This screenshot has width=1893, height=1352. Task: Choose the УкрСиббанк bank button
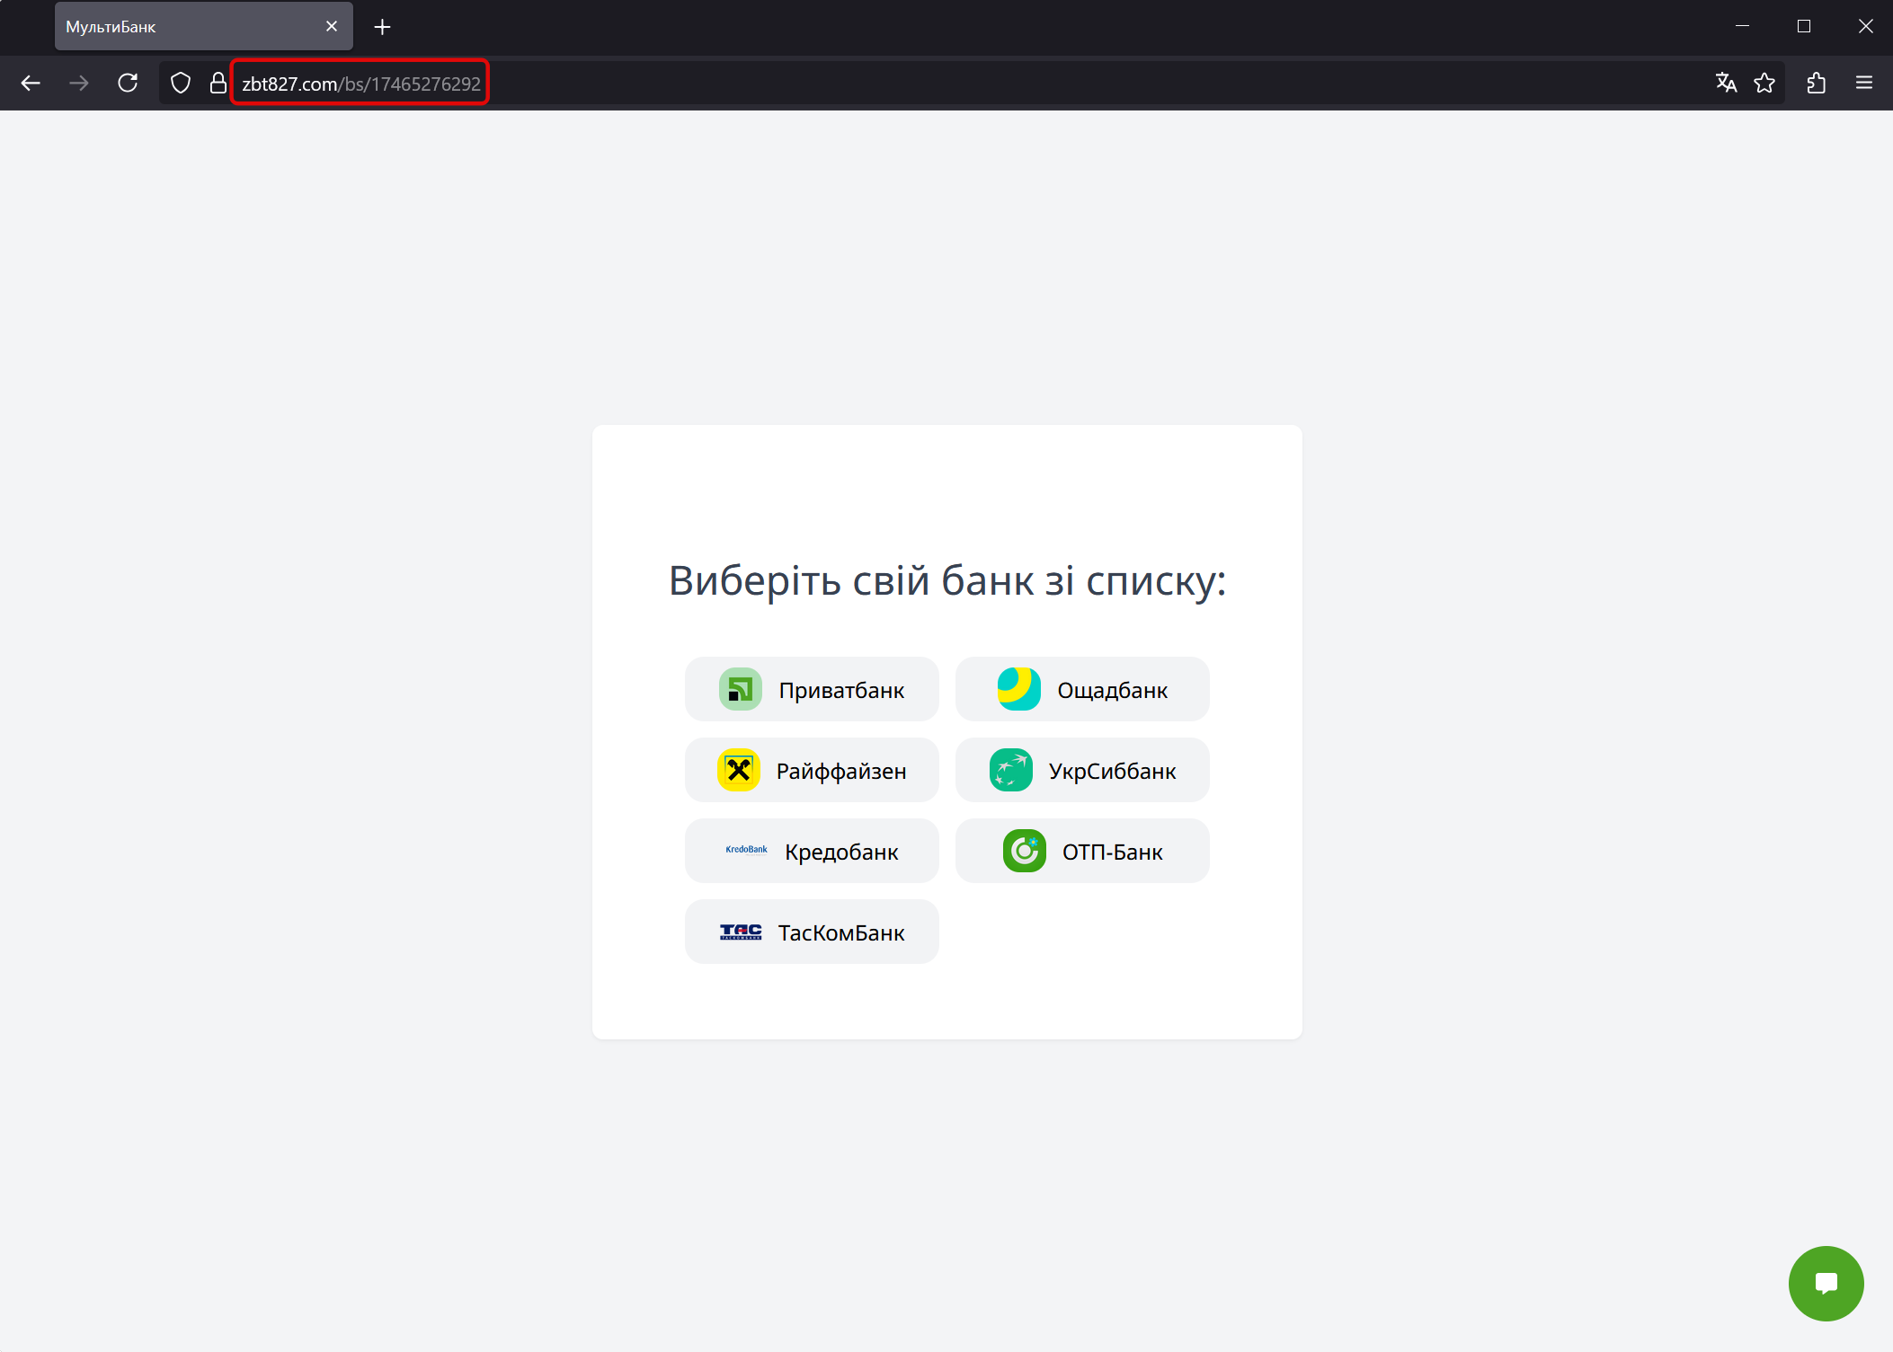(x=1082, y=771)
